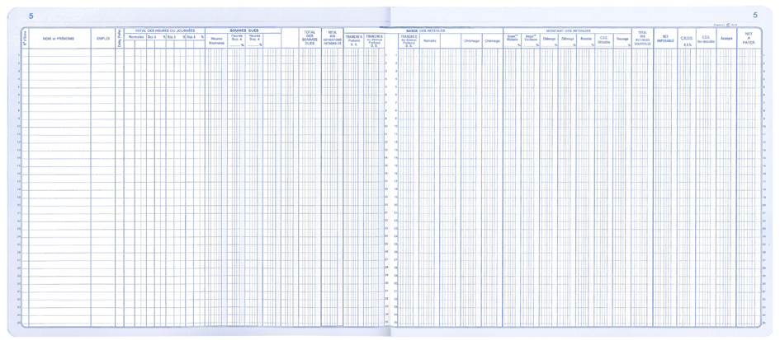The height and width of the screenshot is (340, 780).
Task: Click the vertical "N° d'Ordre" header
Action: [x=25, y=38]
